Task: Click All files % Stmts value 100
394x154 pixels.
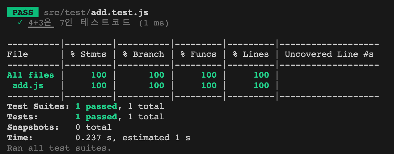Action: [99, 75]
